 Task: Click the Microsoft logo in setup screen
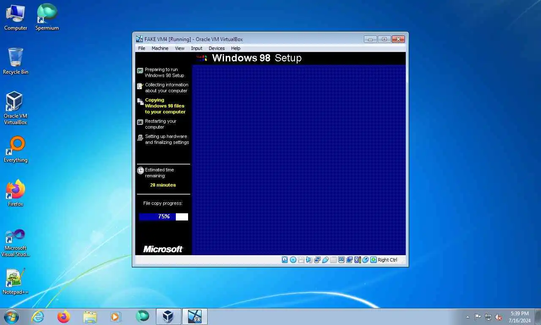(x=163, y=249)
